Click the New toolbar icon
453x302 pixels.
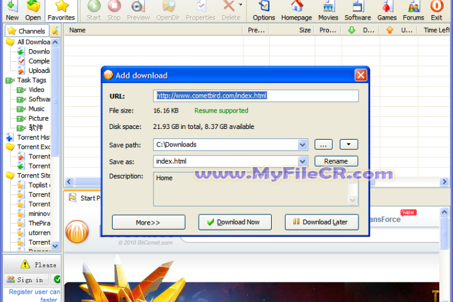tap(12, 11)
